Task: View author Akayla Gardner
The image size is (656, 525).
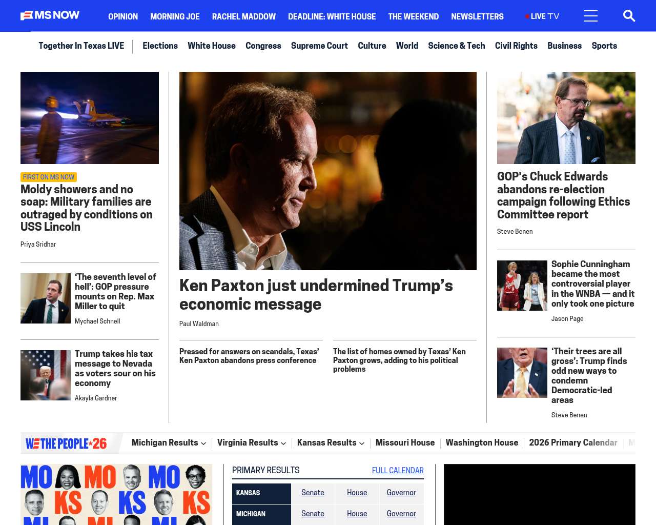Action: pos(96,398)
